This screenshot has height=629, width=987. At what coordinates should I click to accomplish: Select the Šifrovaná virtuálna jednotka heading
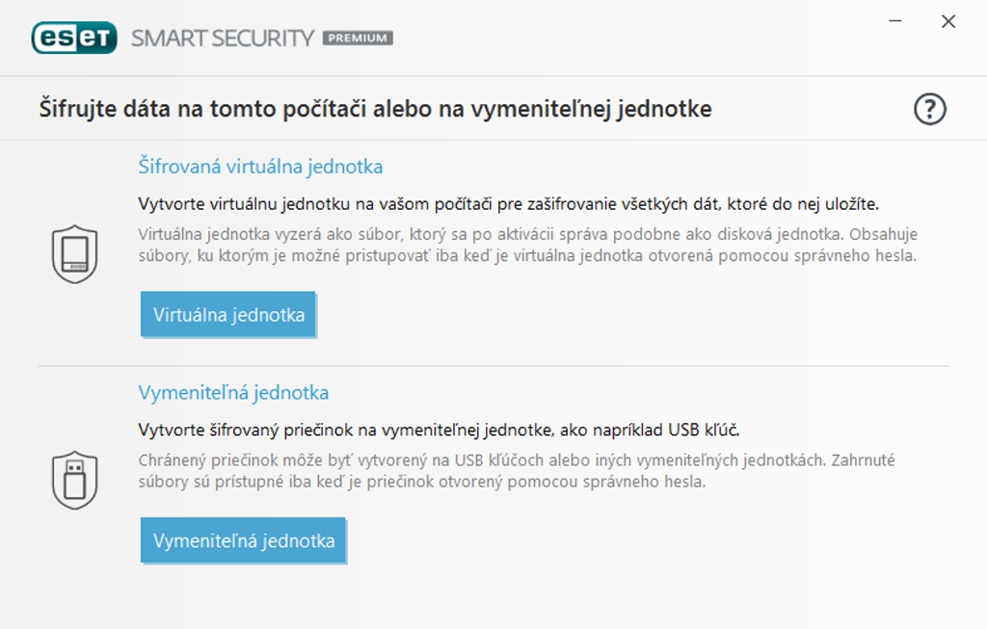click(260, 167)
